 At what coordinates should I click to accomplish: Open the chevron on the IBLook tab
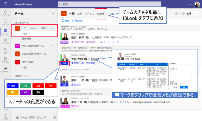[106, 13]
